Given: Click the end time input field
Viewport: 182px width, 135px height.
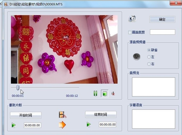Looking at the screenshot, I should [108, 125].
